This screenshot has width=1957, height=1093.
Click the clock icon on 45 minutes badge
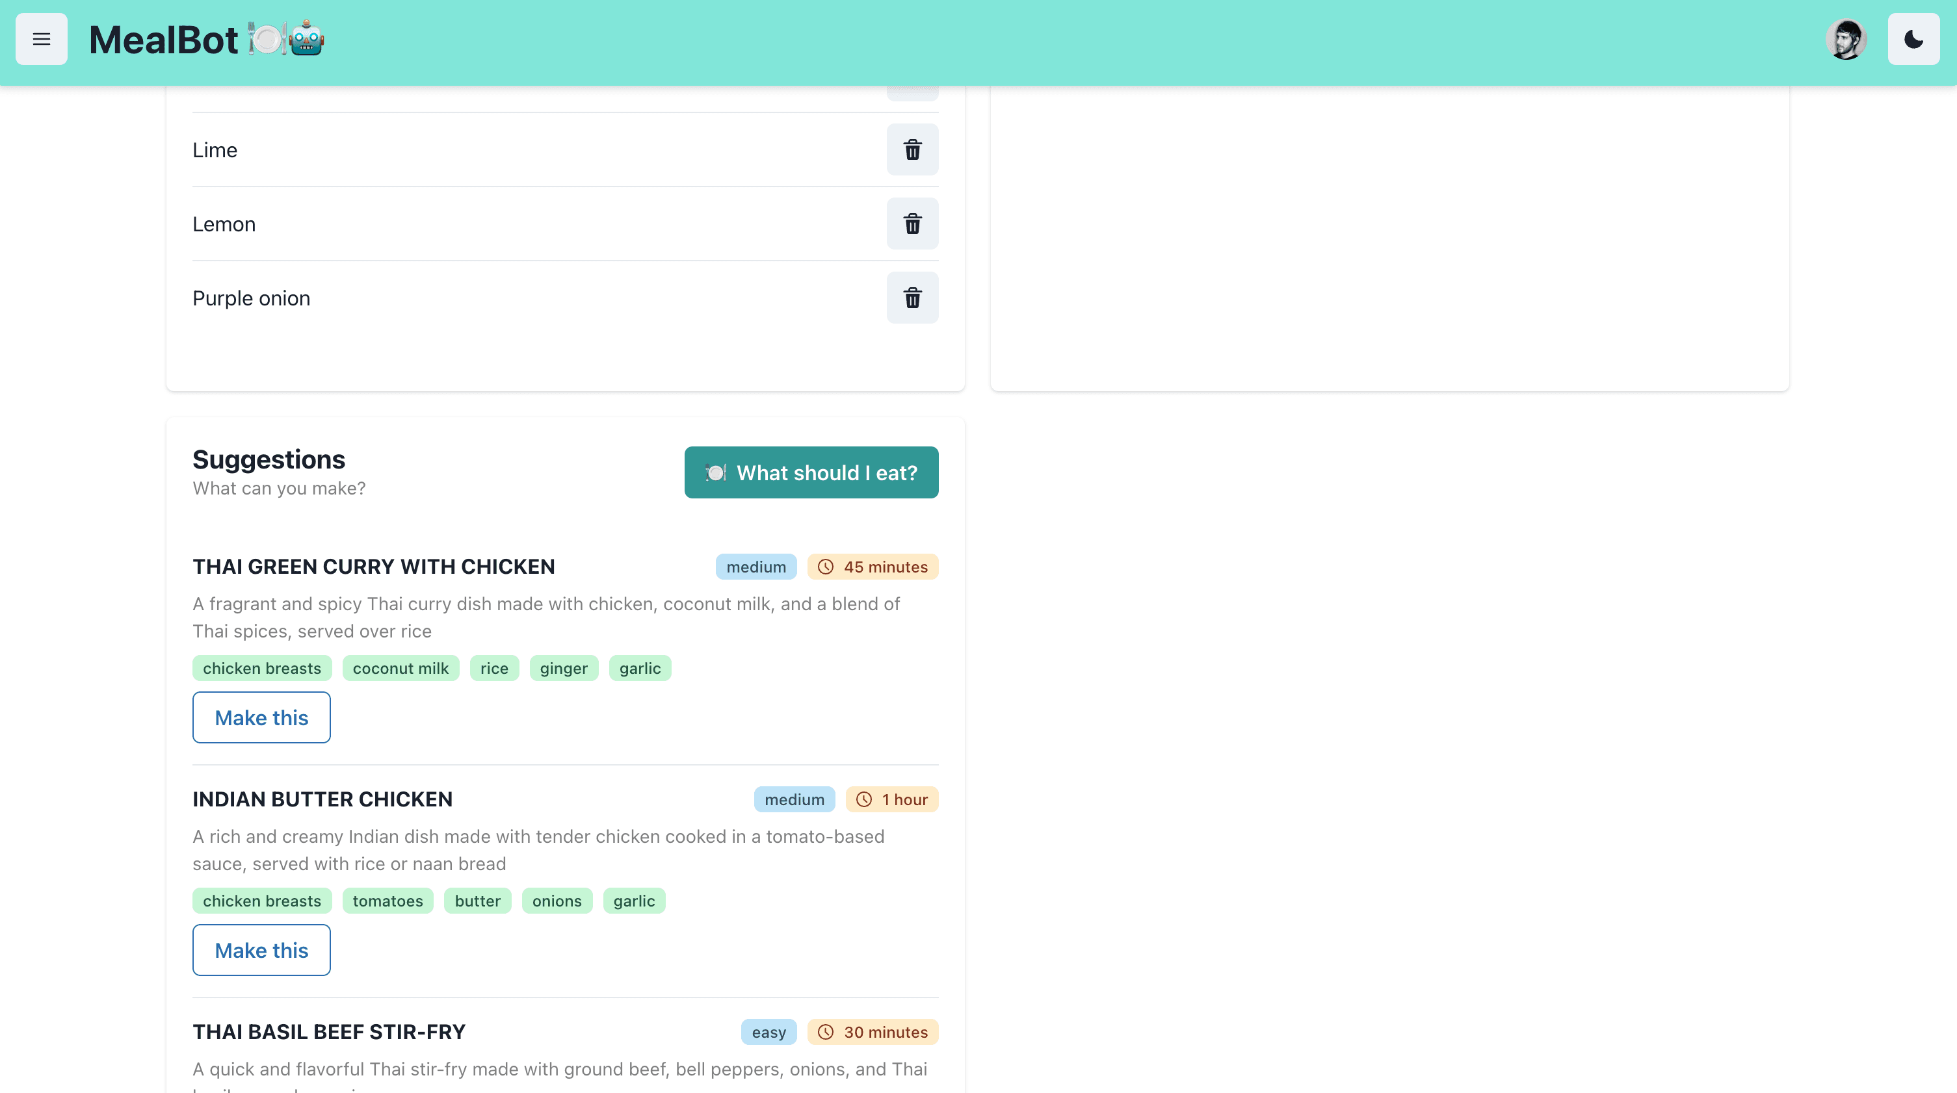point(826,567)
